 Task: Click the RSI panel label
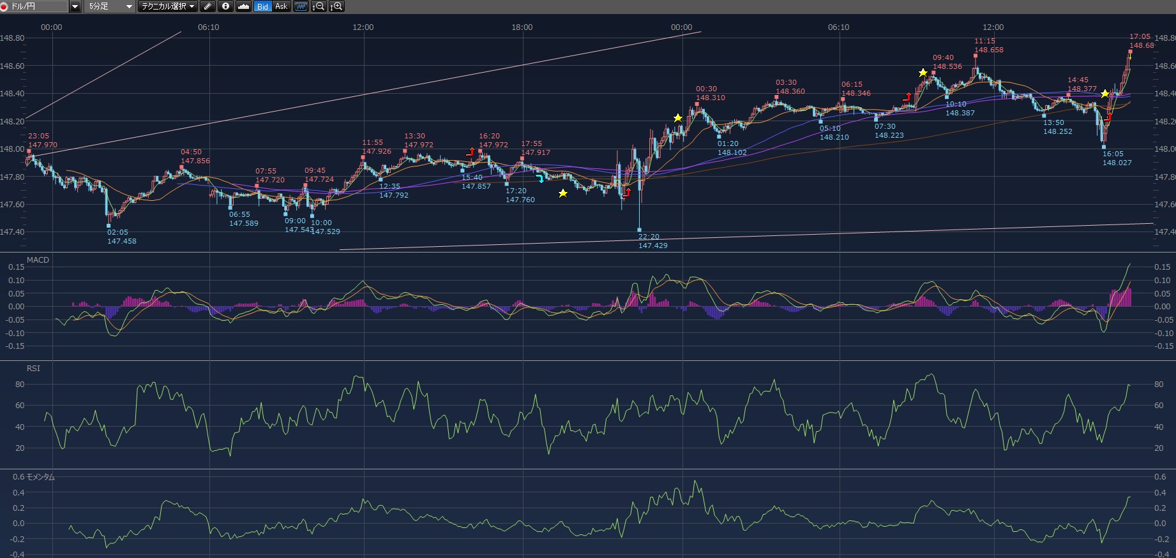pyautogui.click(x=33, y=369)
